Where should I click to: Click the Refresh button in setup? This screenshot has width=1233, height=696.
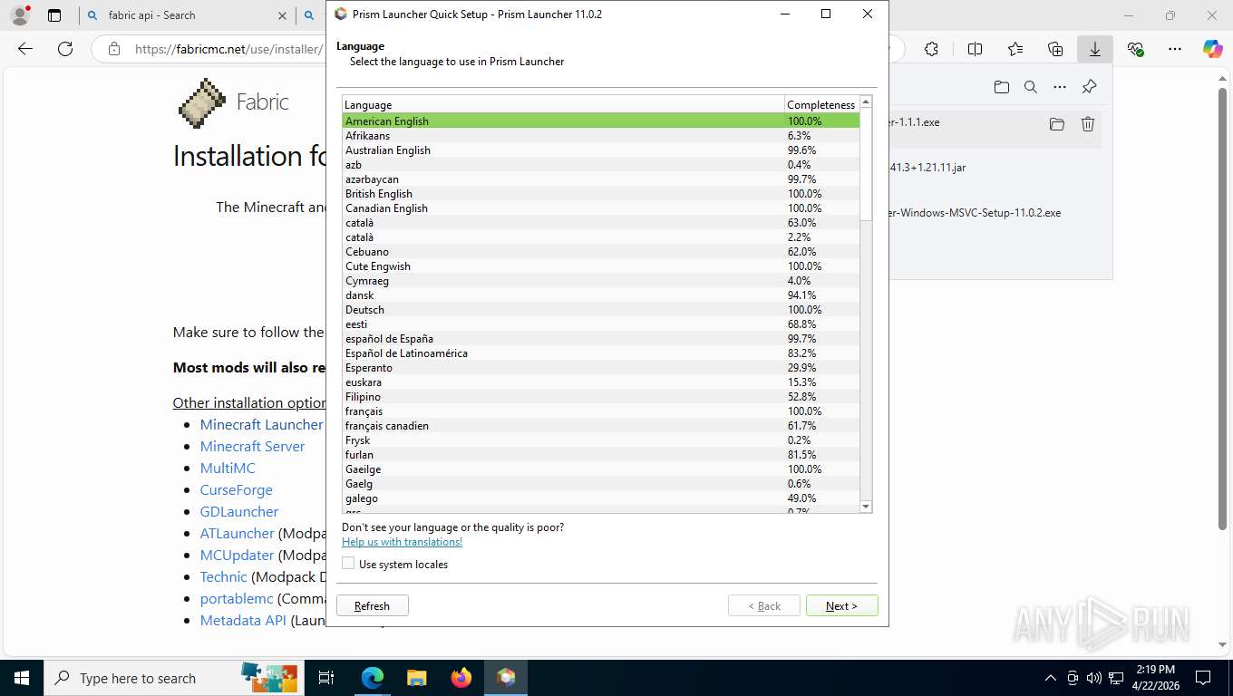372,605
